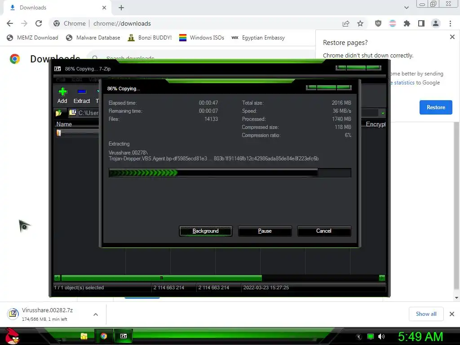Click the right arrow of 7-Zip scrollbar
Viewport: 460px width, 345px height.
click(x=382, y=278)
